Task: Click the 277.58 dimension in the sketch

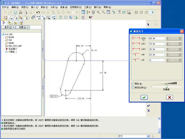Action: tap(103, 73)
